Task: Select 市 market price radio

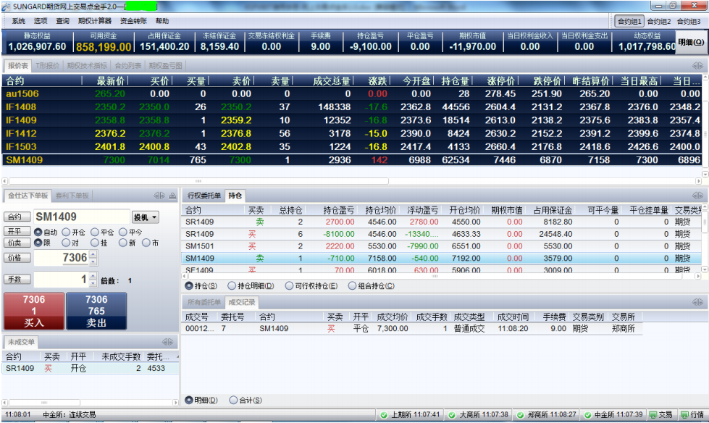Action: click(x=146, y=243)
